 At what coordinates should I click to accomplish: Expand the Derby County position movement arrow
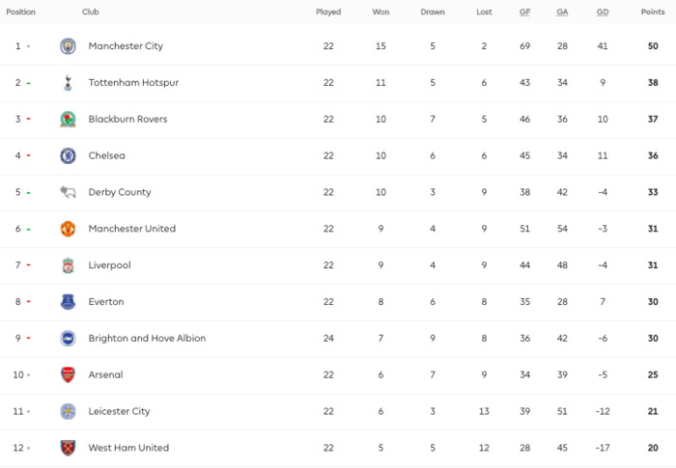coord(28,193)
